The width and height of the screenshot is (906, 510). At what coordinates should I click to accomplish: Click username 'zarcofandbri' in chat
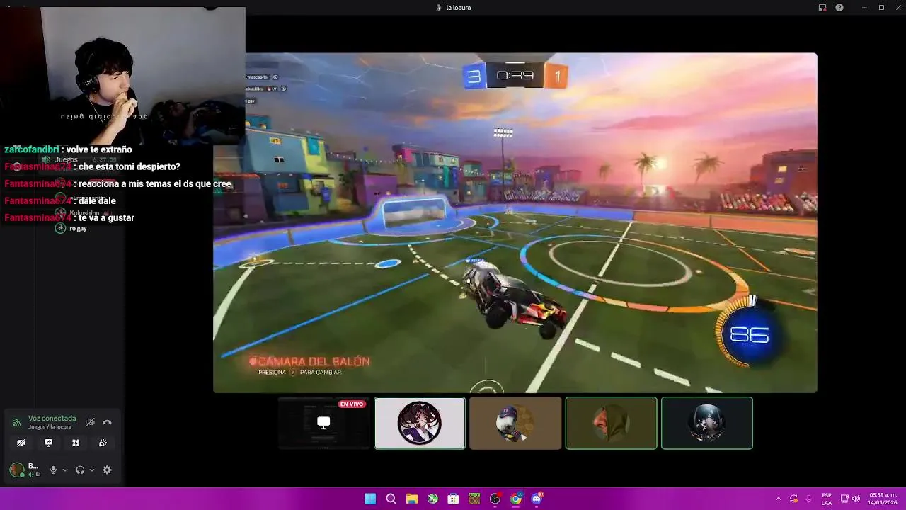point(32,149)
